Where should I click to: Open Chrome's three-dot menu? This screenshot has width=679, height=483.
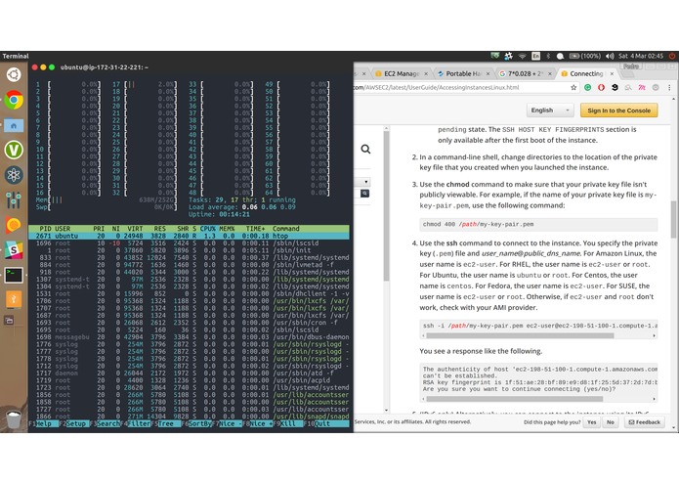(x=669, y=87)
